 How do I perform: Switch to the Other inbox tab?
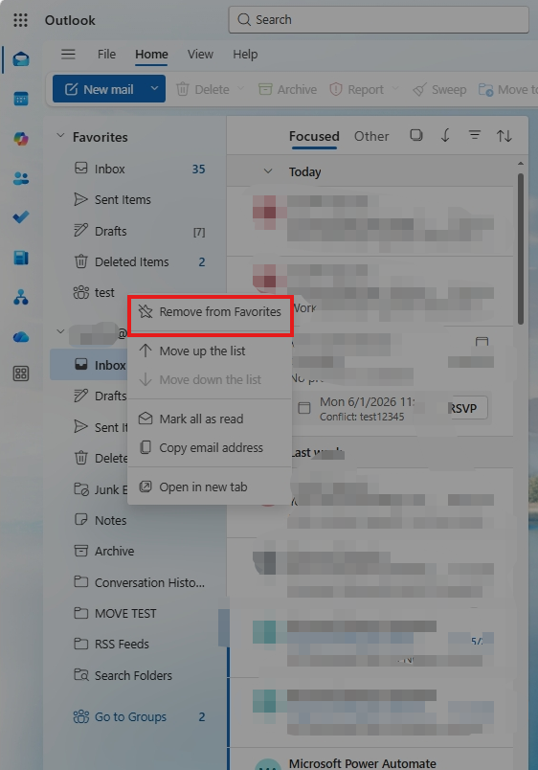click(371, 136)
